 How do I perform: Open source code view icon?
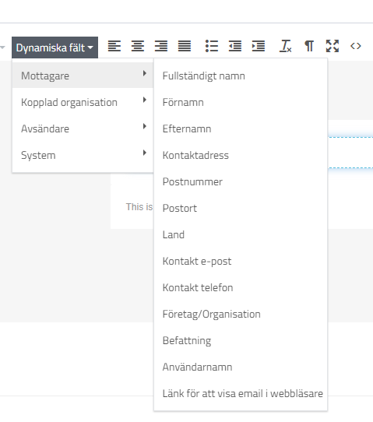(x=356, y=46)
